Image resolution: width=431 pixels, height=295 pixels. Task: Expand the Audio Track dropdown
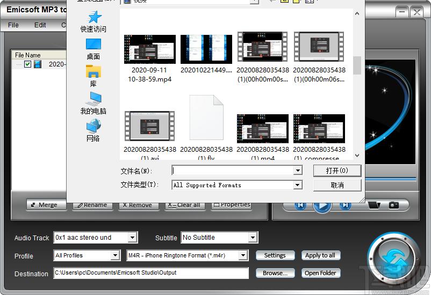click(133, 238)
